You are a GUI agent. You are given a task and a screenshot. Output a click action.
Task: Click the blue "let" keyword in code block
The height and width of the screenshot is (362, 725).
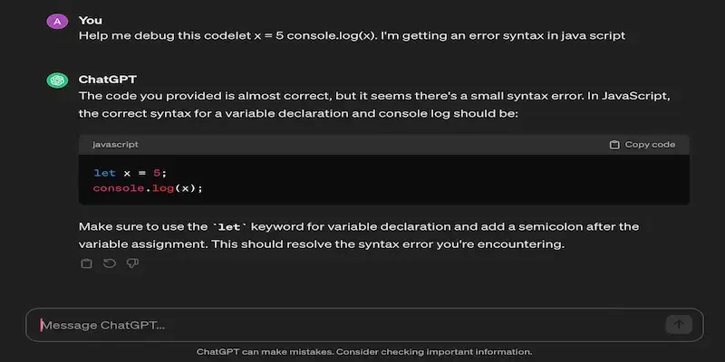(104, 173)
